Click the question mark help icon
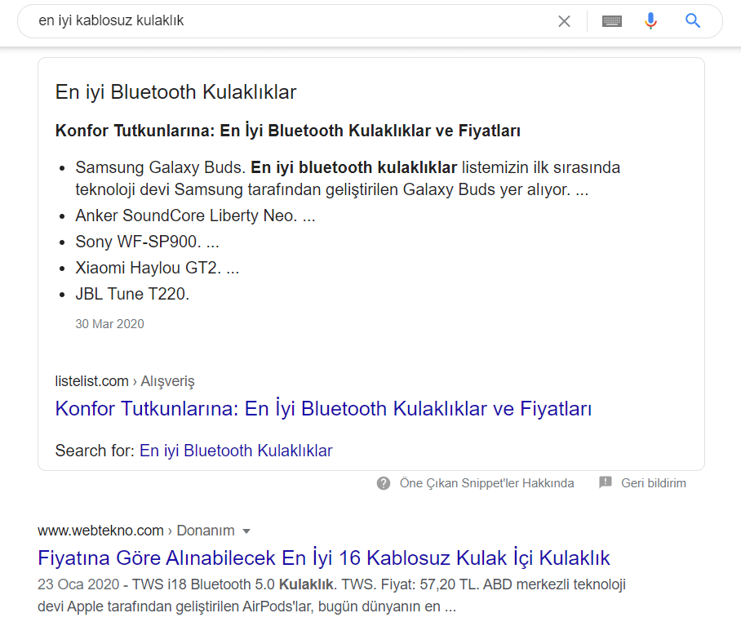741x622 pixels. pos(383,483)
